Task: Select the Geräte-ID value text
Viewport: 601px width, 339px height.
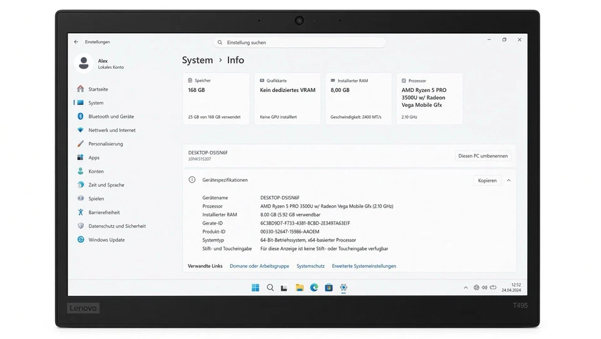Action: tap(305, 223)
